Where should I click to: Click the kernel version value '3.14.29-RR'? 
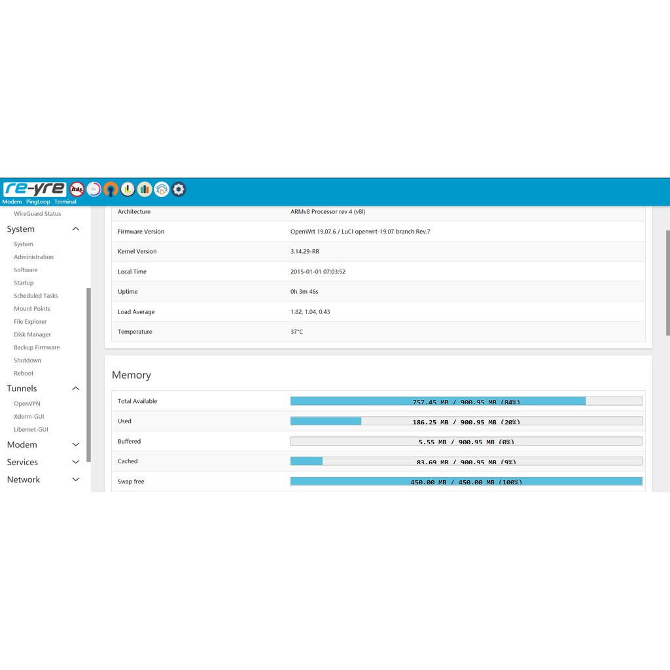pos(305,252)
